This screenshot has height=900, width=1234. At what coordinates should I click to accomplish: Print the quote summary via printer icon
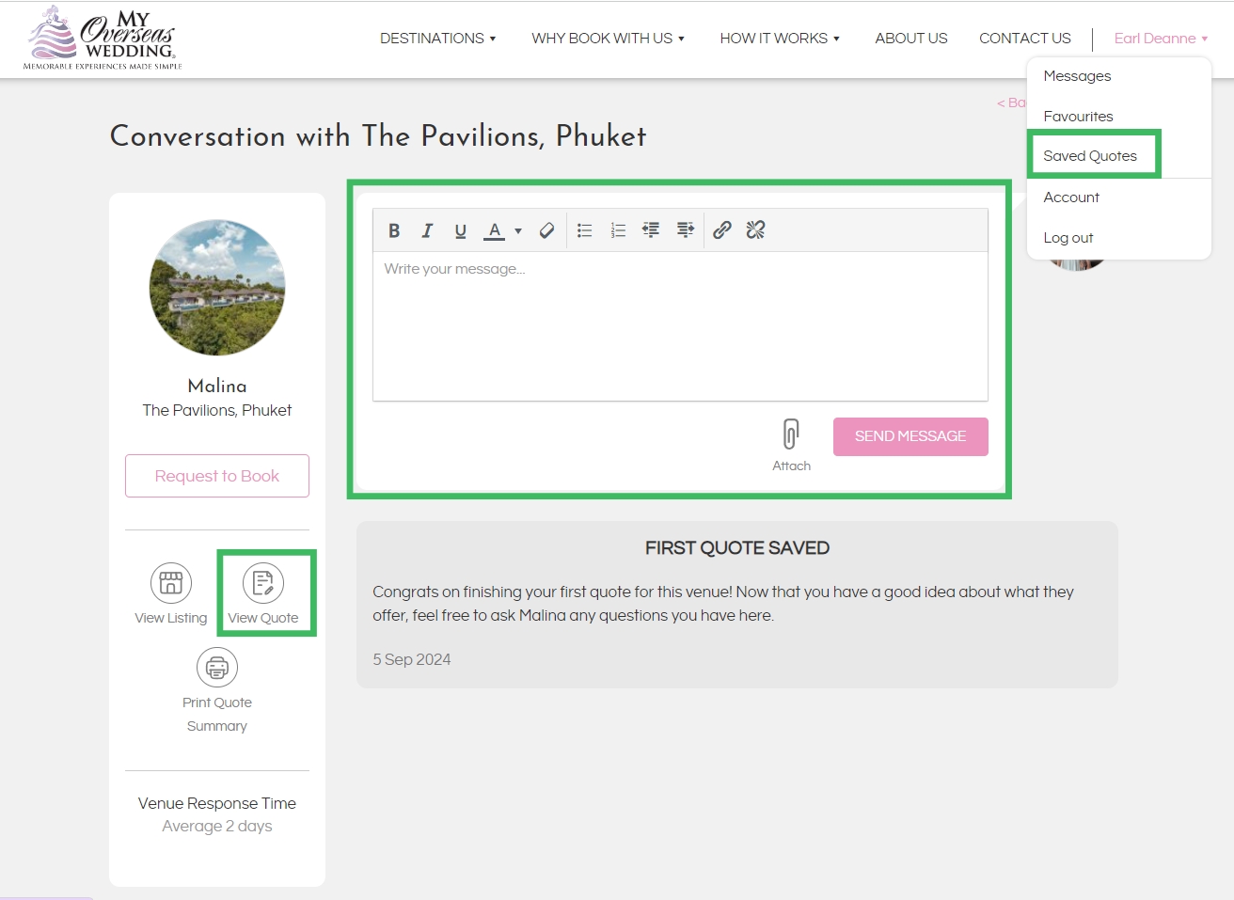point(217,668)
